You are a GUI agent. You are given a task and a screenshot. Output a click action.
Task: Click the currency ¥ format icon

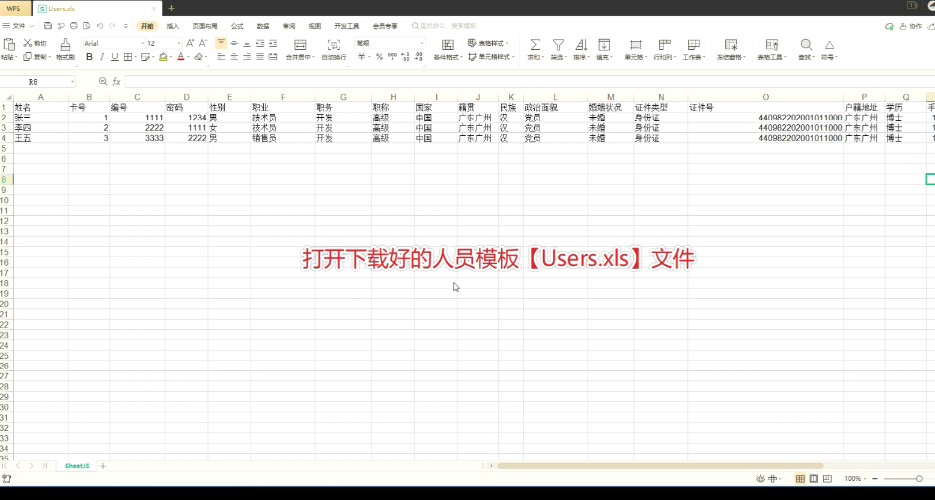pyautogui.click(x=361, y=57)
